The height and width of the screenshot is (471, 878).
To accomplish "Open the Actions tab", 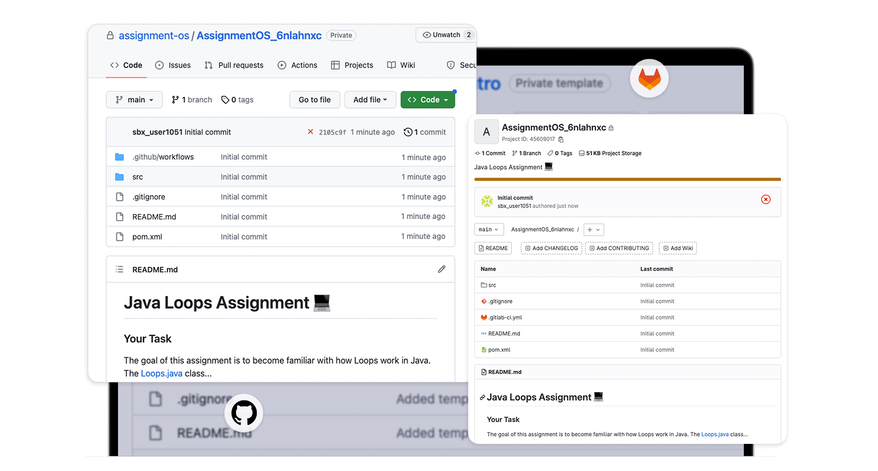I will pos(298,65).
